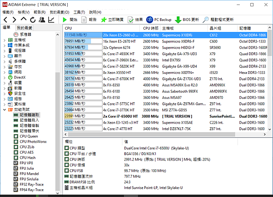The image size is (273, 197).
Task: Click the down arrow of the tree scrollbar
Action: click(x=57, y=193)
